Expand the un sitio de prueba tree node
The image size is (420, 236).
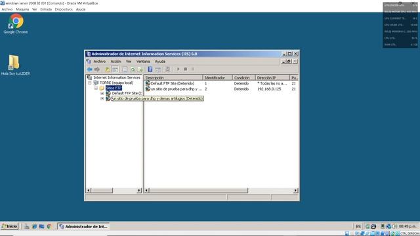point(102,98)
